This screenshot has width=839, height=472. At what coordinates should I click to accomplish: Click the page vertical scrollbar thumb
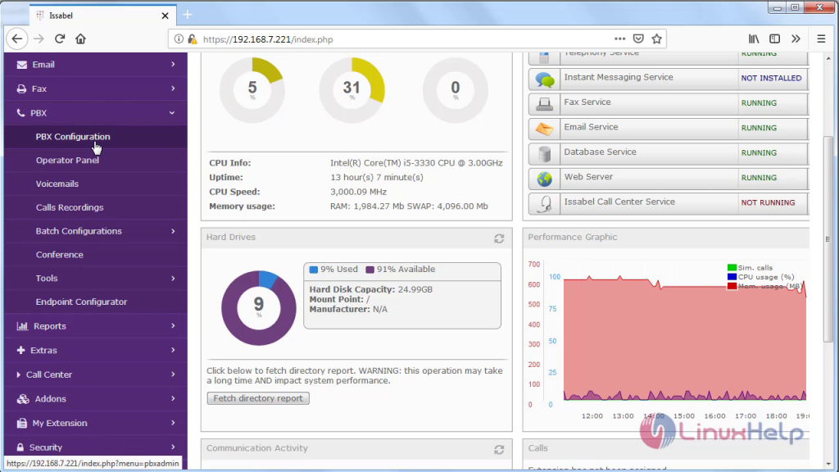[828, 239]
